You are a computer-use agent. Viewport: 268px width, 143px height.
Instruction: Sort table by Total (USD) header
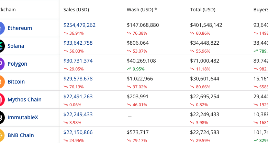click(202, 10)
